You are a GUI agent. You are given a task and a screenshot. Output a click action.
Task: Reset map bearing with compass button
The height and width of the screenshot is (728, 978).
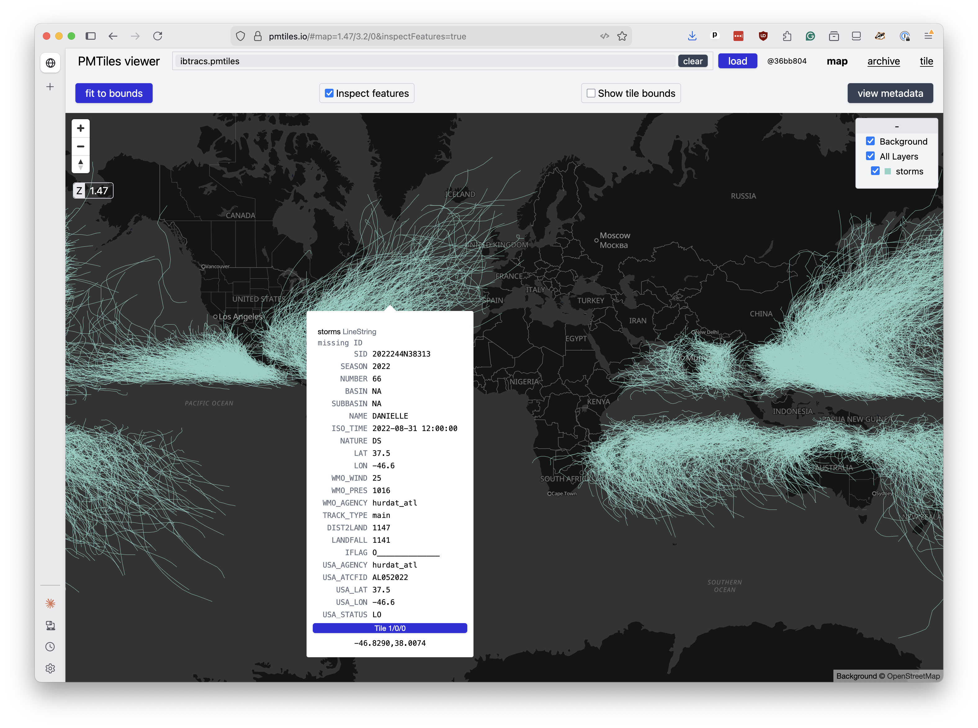(x=81, y=164)
